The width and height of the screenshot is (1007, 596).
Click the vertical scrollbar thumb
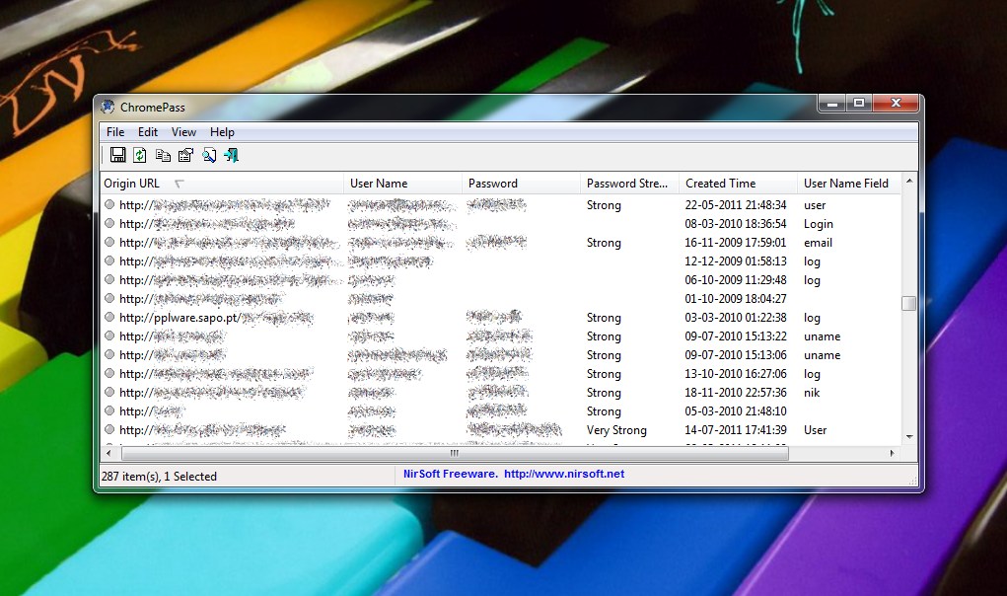tap(908, 303)
